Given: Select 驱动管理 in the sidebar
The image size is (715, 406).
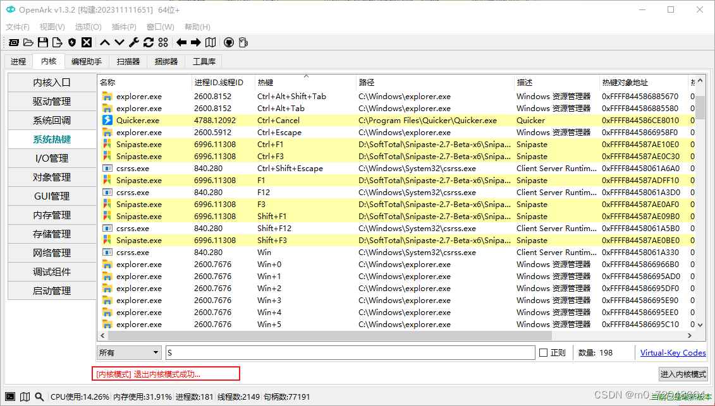Looking at the screenshot, I should [x=52, y=102].
